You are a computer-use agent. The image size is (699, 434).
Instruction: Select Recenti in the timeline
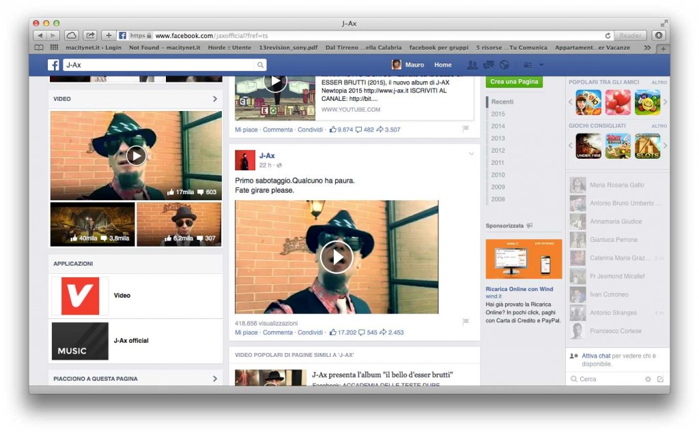coord(502,102)
